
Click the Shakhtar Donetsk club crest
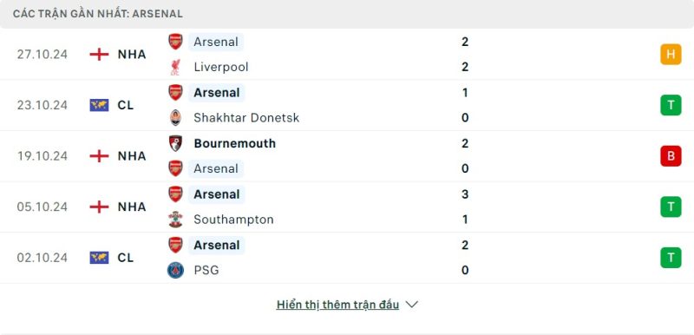click(x=175, y=118)
